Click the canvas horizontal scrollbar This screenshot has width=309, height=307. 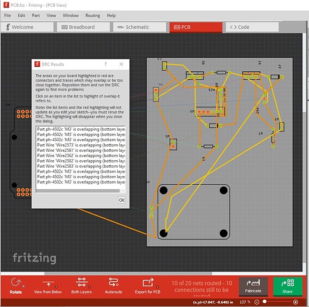[x=128, y=273]
